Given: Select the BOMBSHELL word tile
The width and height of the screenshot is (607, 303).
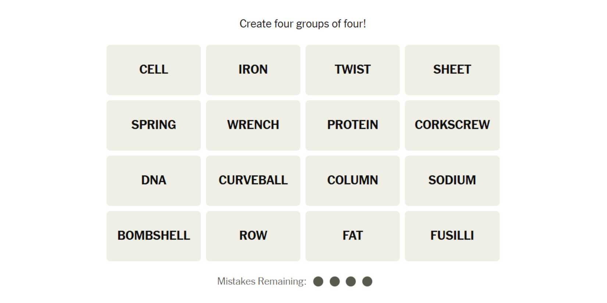Looking at the screenshot, I should pos(153,236).
